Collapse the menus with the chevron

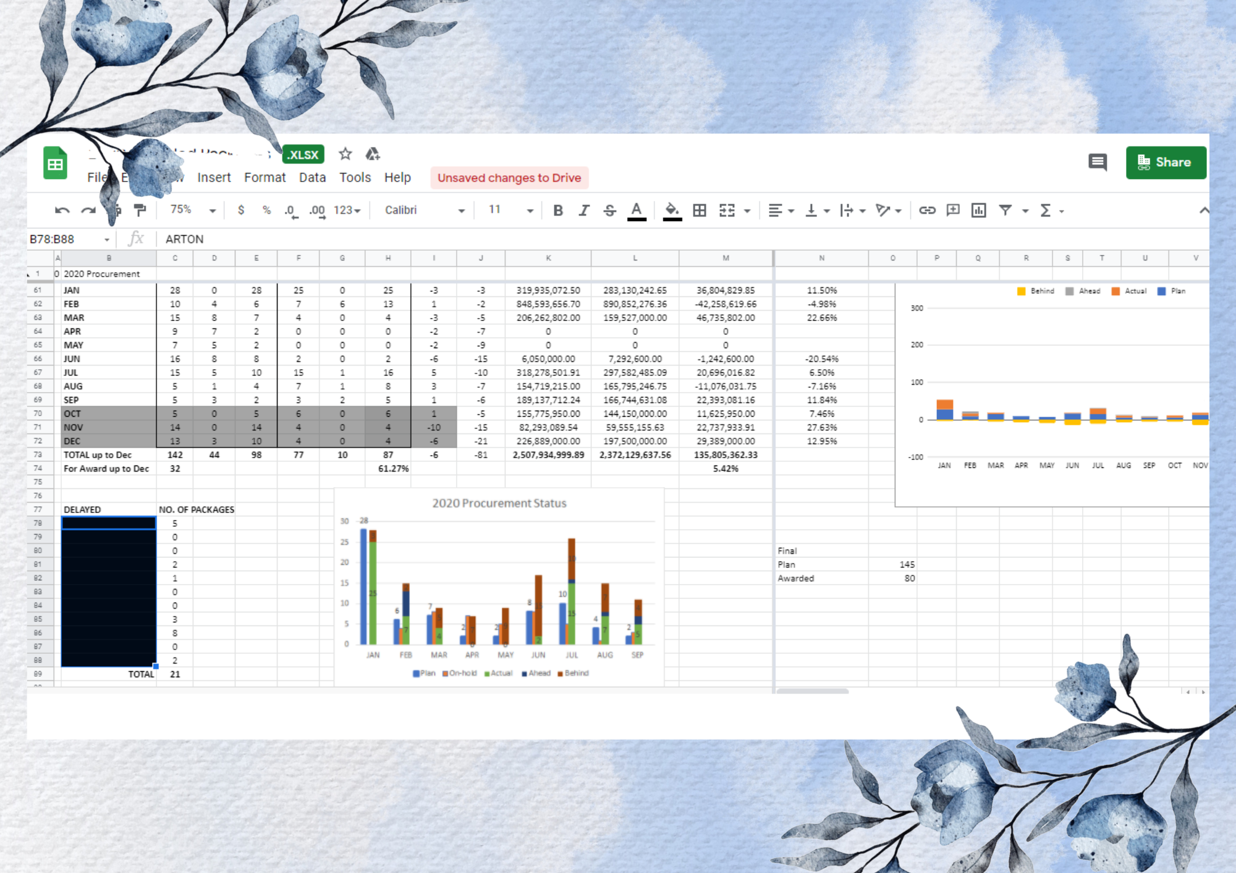click(1204, 211)
